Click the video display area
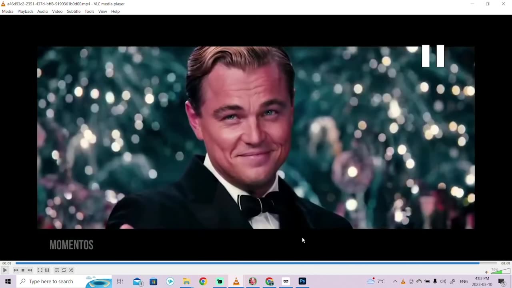The height and width of the screenshot is (288, 512). click(256, 138)
